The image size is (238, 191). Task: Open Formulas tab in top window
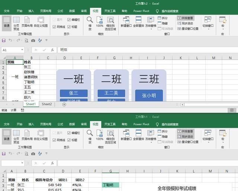pos(60,11)
